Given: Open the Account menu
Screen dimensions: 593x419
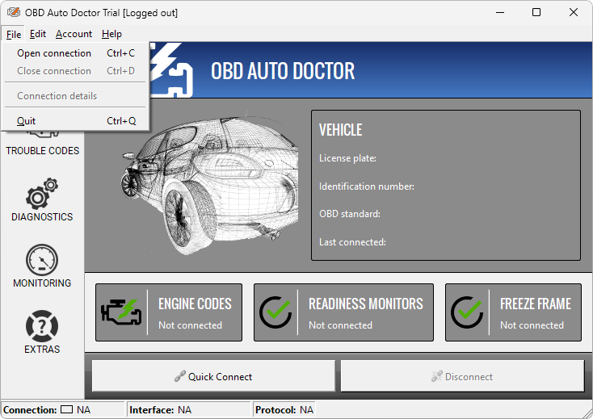Looking at the screenshot, I should pos(74,34).
